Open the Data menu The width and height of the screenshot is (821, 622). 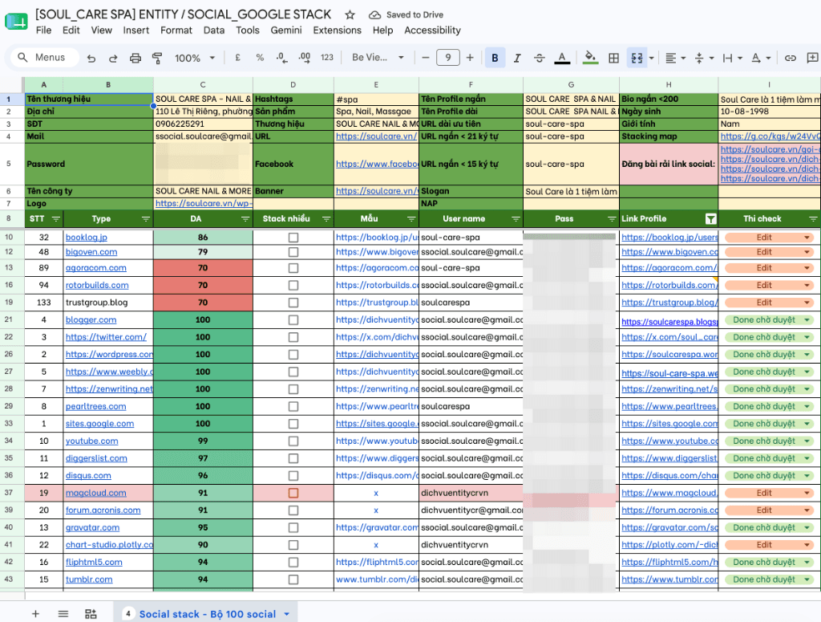point(213,30)
